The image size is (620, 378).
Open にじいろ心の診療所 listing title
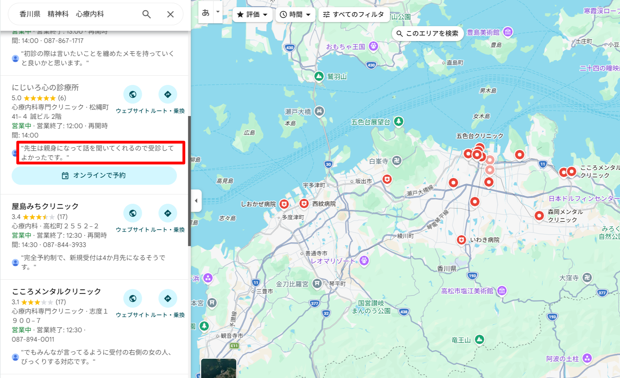45,87
